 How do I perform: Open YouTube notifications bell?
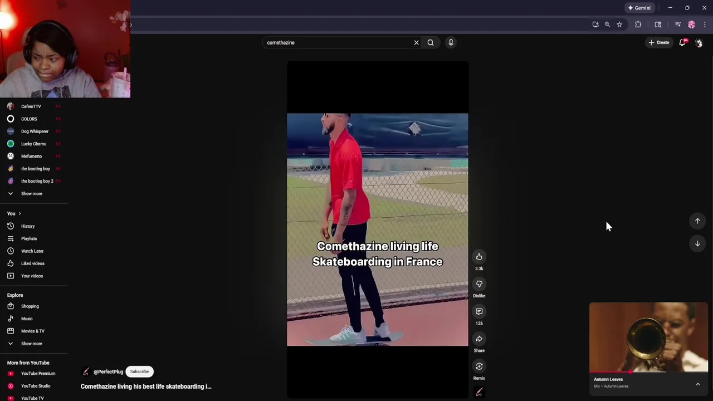682,42
